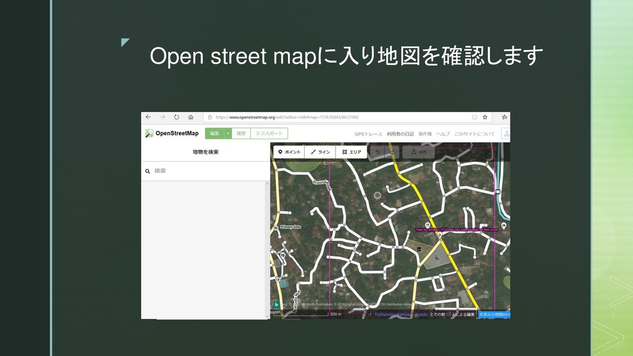Click the 地物を検索 sidebar heading

click(x=205, y=152)
